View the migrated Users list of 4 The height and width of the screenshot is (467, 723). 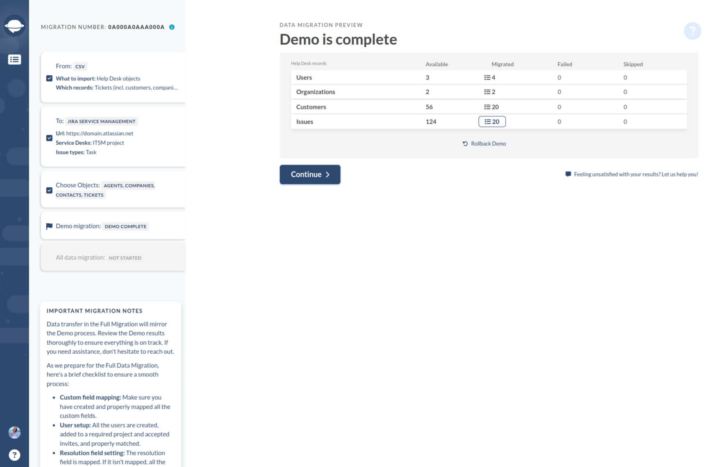489,77
